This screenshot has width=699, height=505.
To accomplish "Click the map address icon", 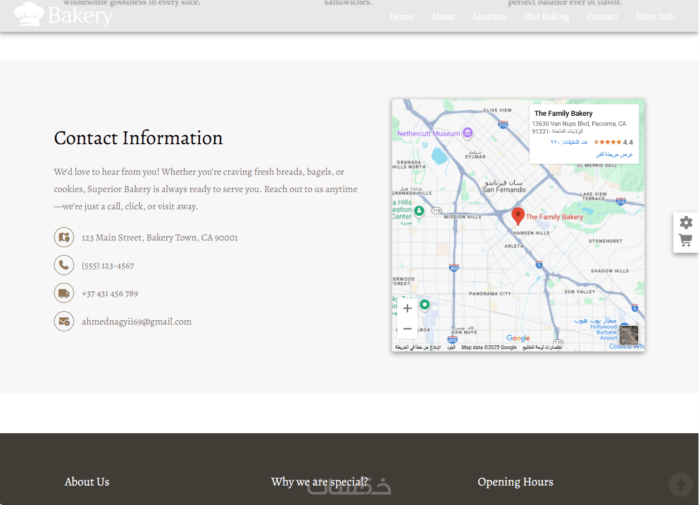I will click(64, 237).
